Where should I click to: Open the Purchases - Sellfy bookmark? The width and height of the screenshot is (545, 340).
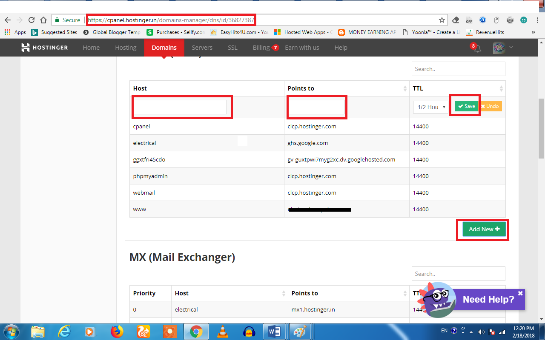[x=176, y=32]
